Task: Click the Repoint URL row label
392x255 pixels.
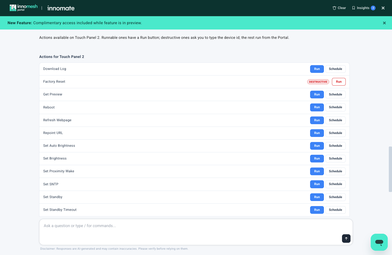Action: pyautogui.click(x=53, y=133)
